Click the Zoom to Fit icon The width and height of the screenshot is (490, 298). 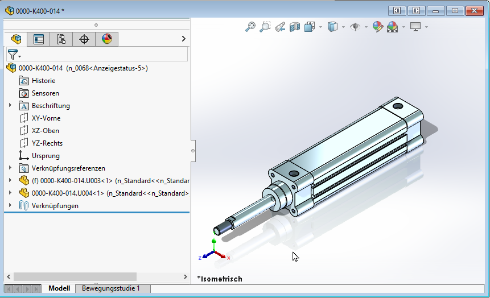click(250, 27)
